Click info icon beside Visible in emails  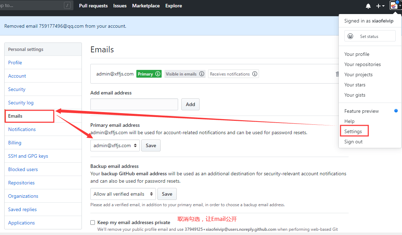point(202,74)
